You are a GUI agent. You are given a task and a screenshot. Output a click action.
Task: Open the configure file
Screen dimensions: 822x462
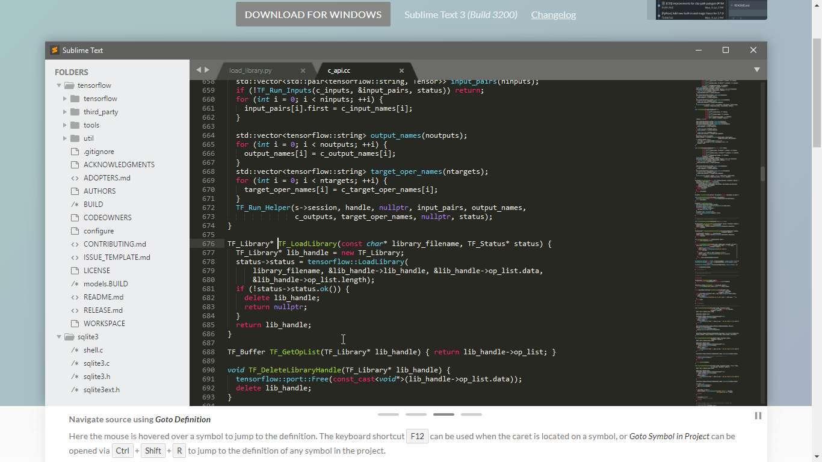pyautogui.click(x=99, y=231)
